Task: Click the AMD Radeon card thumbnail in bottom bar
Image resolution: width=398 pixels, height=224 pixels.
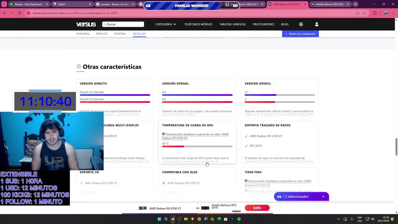Action: tap(143, 208)
